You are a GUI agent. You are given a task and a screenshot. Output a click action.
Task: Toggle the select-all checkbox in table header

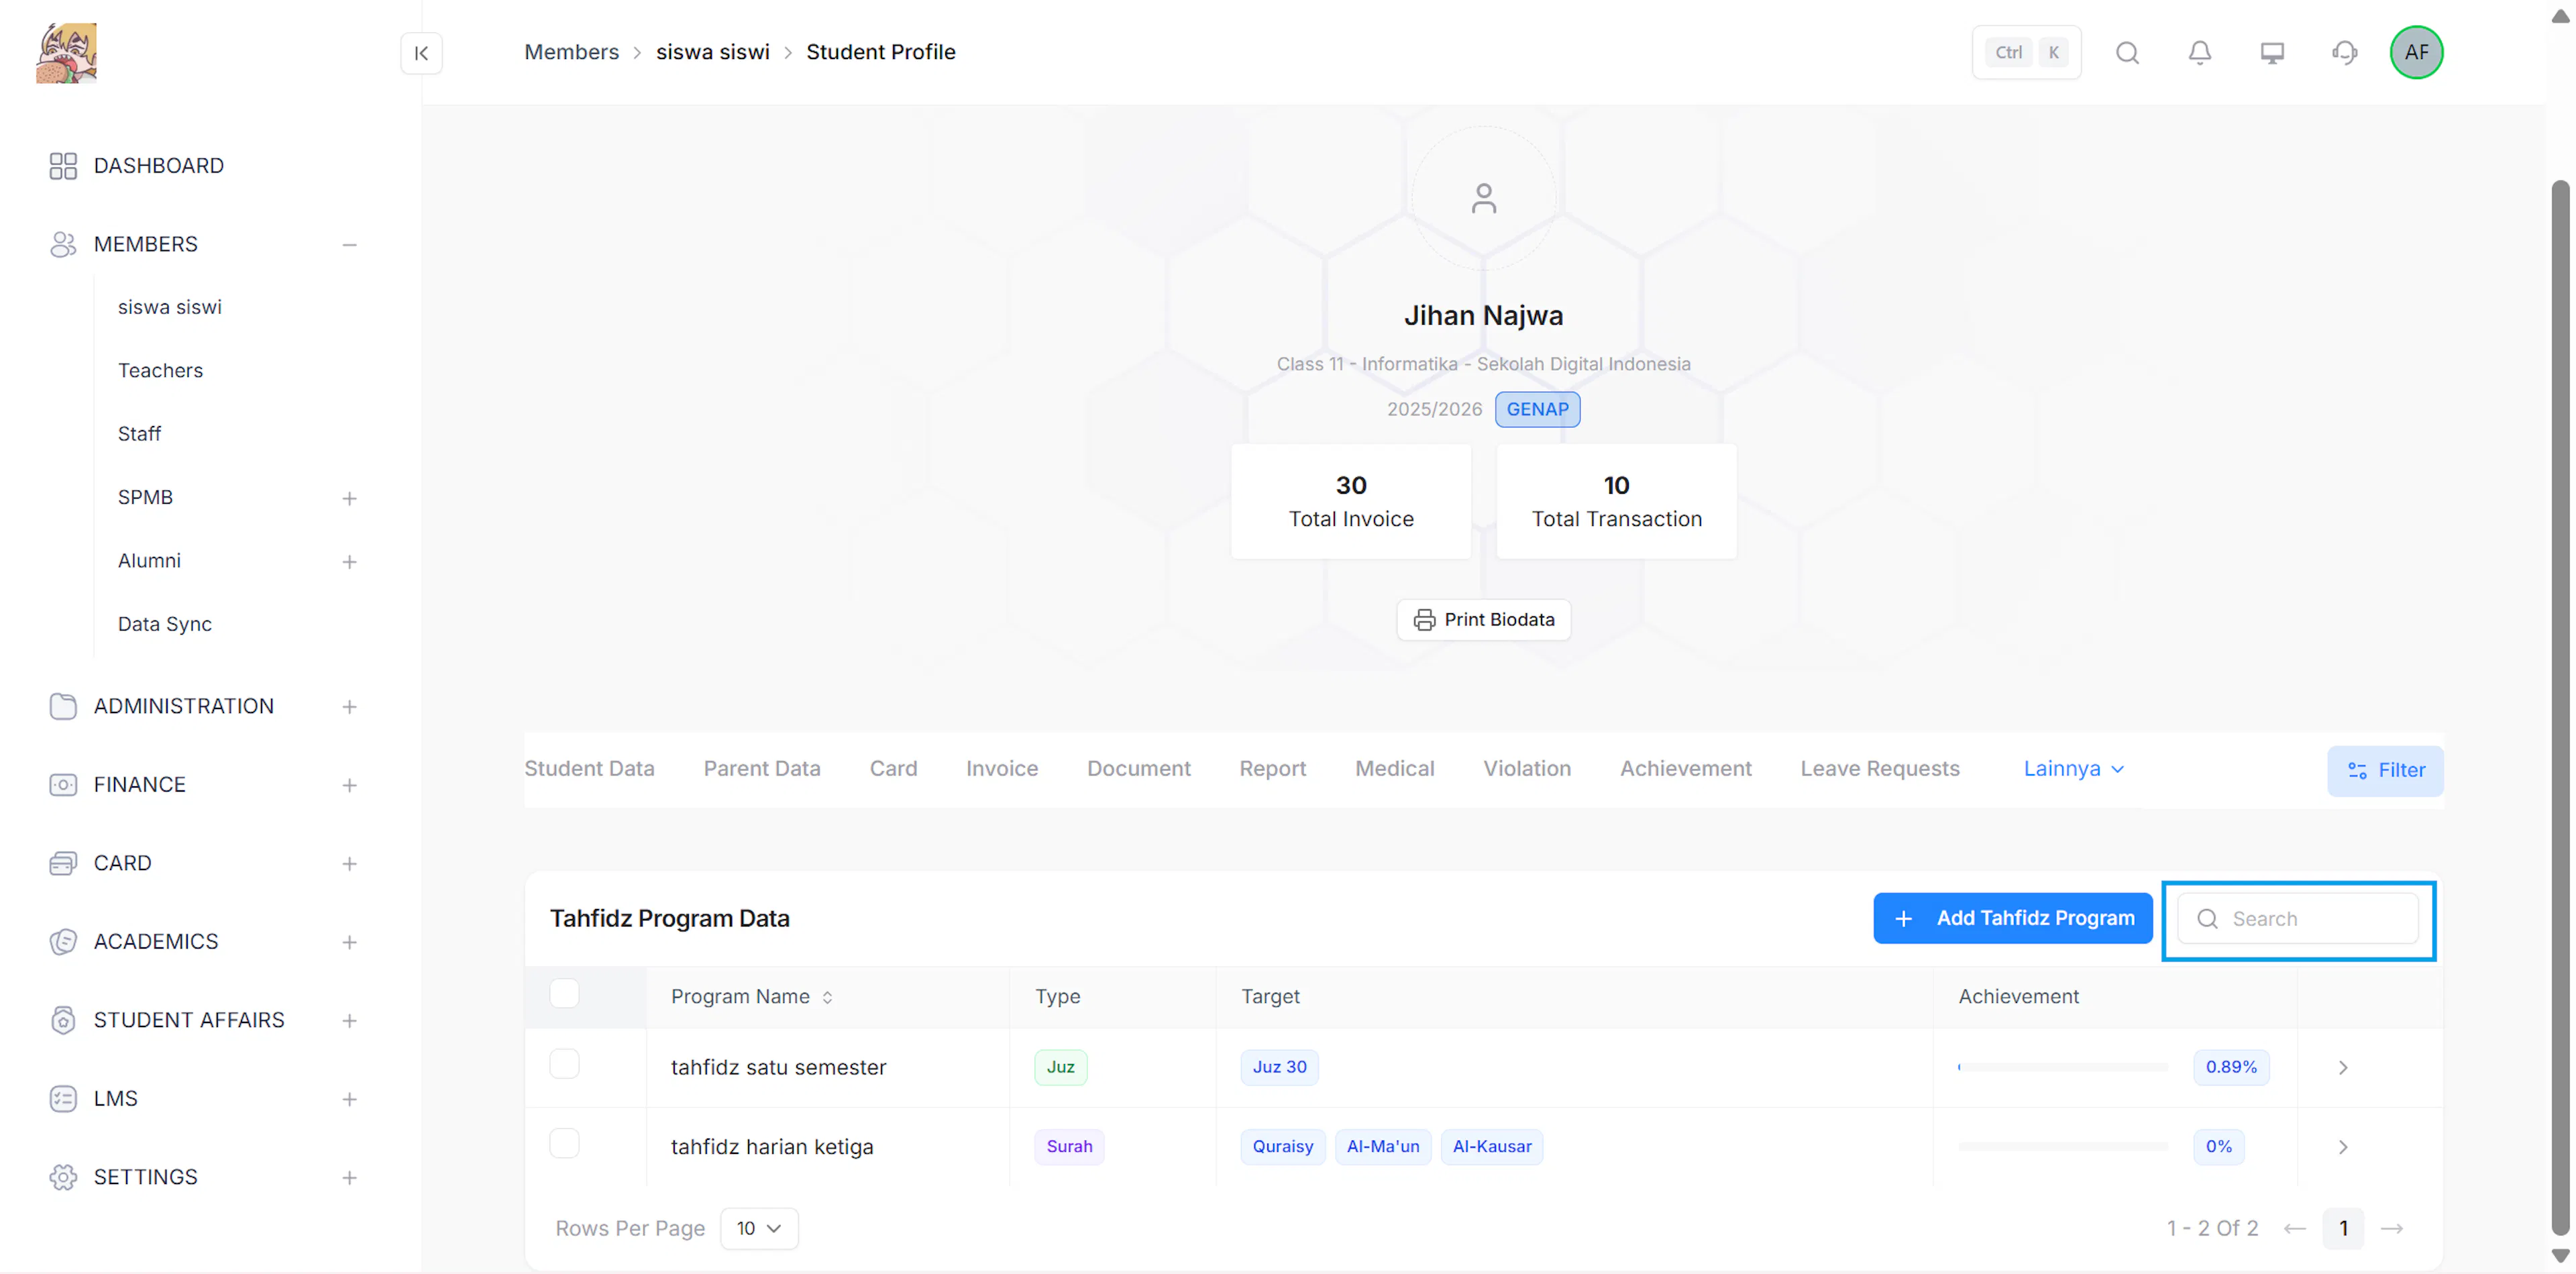pyautogui.click(x=564, y=994)
